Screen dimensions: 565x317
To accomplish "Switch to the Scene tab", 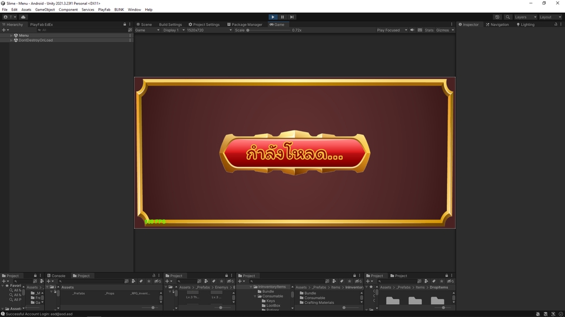I will pos(144,25).
